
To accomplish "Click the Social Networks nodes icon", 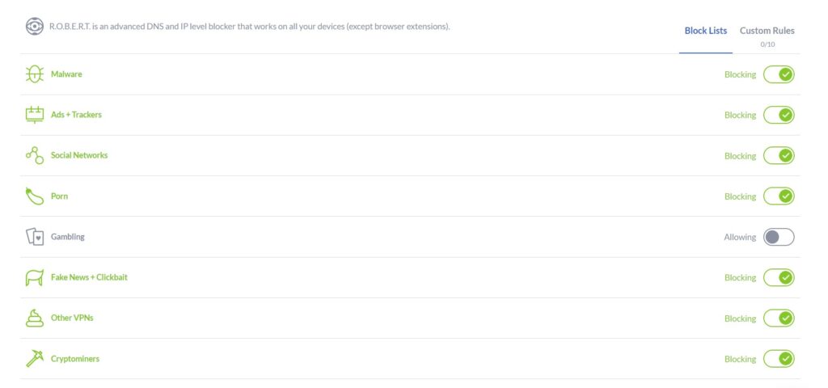I will (x=34, y=155).
